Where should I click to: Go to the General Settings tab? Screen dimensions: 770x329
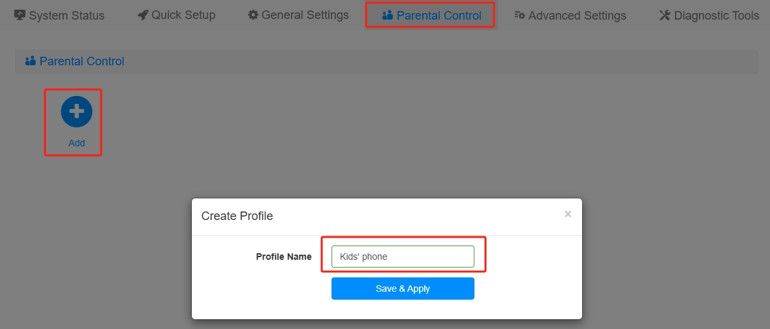(305, 15)
